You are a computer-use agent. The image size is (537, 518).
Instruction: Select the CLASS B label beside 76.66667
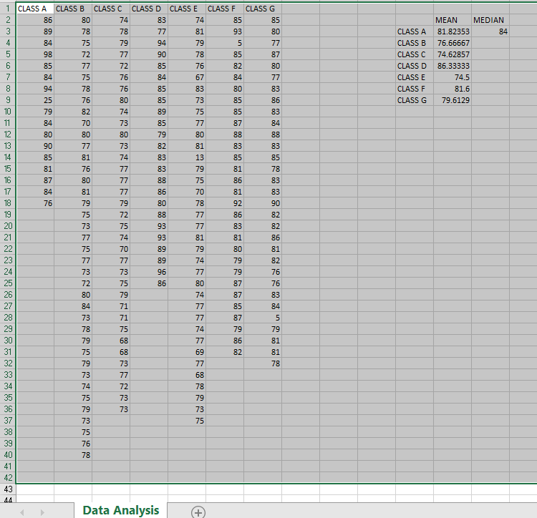[x=415, y=43]
